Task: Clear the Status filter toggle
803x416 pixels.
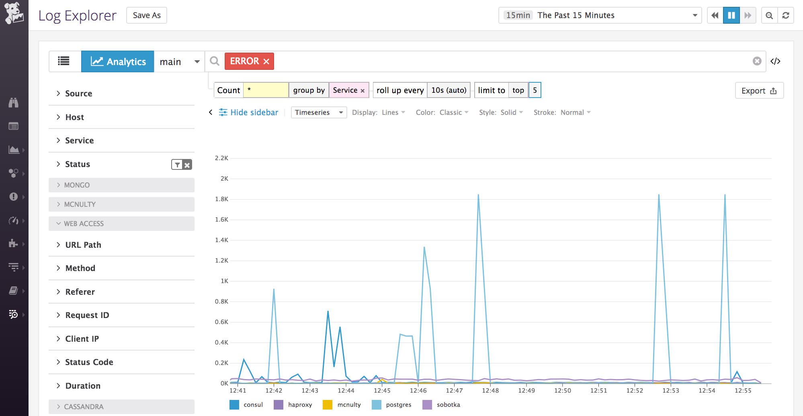Action: click(x=187, y=164)
